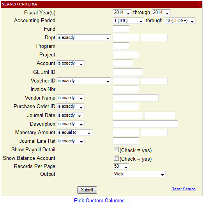The image size is (203, 205).
Task: Expand the 1 (JUL) accounting period dropdown
Action: [128, 21]
